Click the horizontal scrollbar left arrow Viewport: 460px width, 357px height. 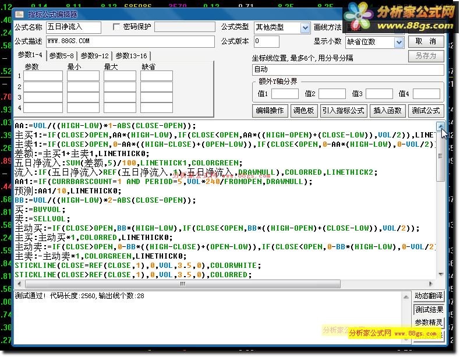click(19, 284)
